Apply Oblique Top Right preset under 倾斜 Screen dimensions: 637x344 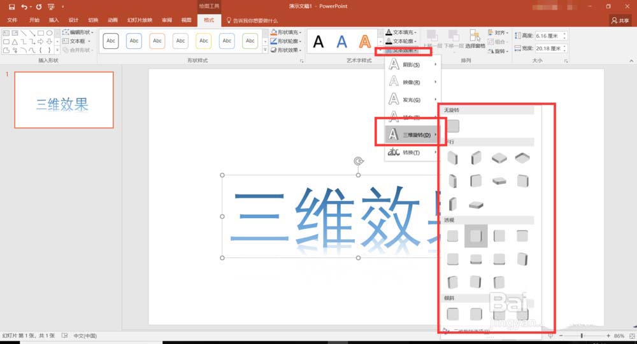coord(476,313)
